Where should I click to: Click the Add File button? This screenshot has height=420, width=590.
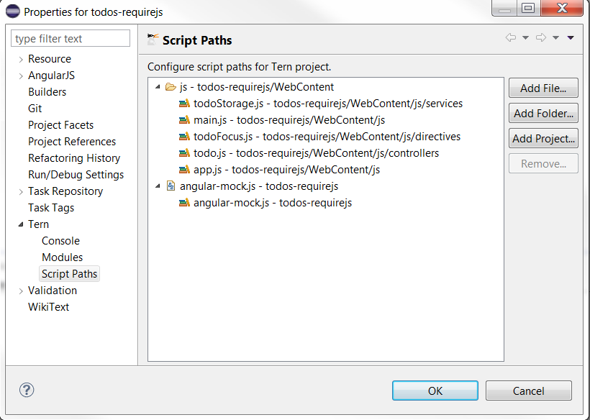click(543, 88)
